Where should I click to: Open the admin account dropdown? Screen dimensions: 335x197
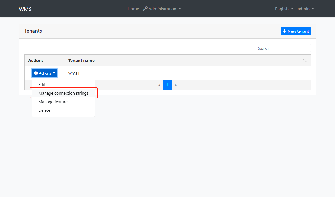pyautogui.click(x=306, y=9)
